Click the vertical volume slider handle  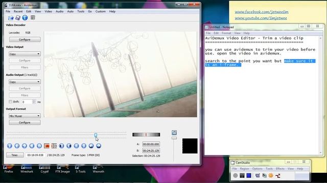(x=174, y=138)
